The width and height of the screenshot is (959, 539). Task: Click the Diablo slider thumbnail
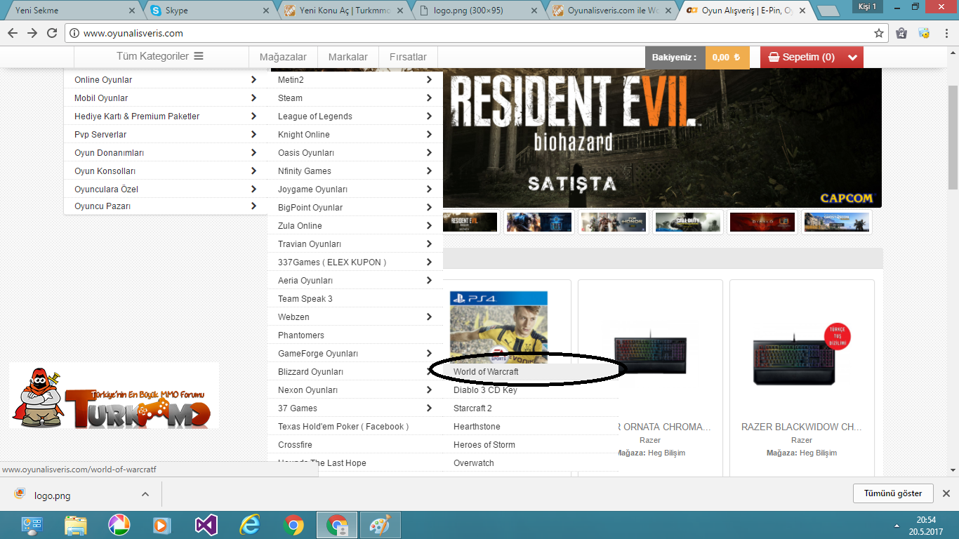point(762,222)
